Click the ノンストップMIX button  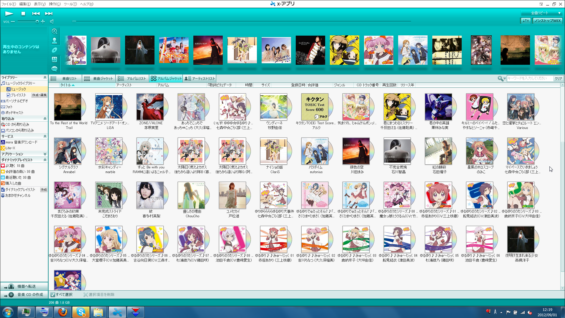pyautogui.click(x=547, y=21)
